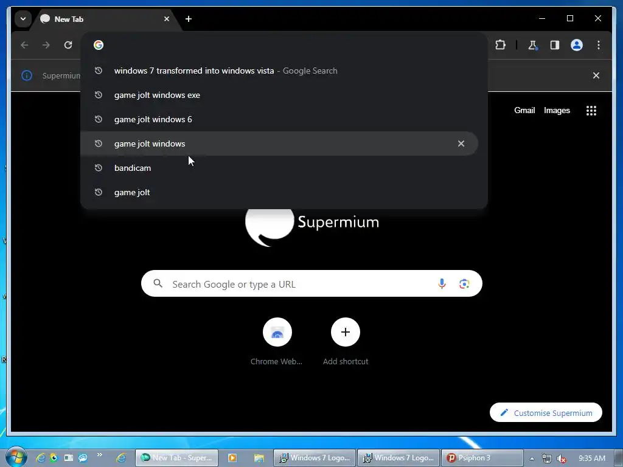
Task: Show hidden system tray icons
Action: [532, 458]
